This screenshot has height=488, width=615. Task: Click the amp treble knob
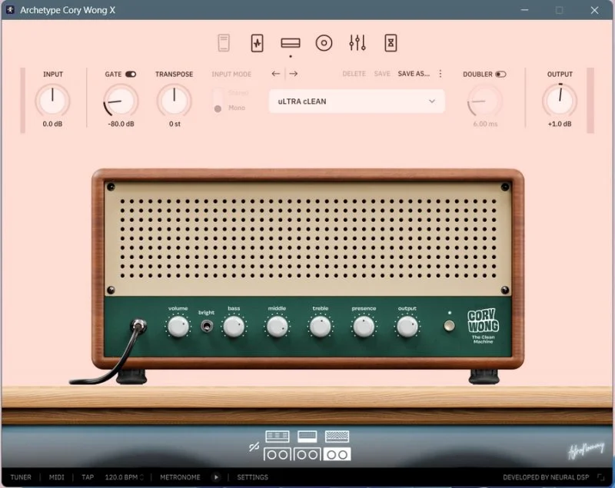(x=321, y=326)
